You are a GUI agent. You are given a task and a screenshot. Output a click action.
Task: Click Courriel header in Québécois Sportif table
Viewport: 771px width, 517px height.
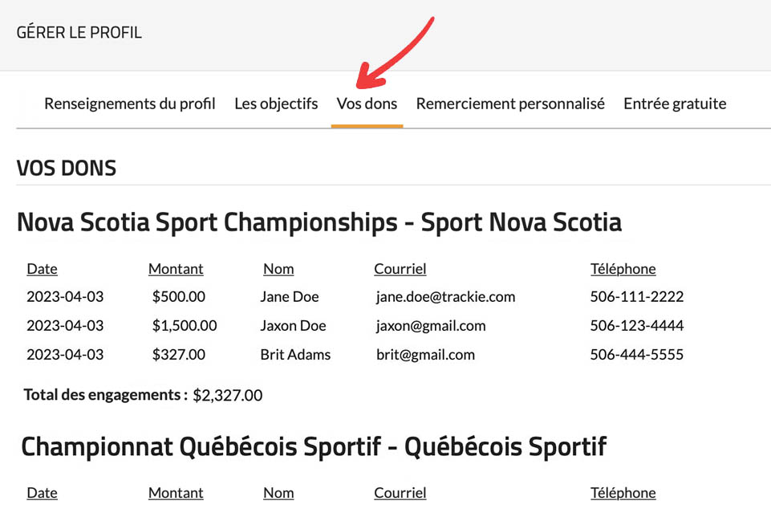point(400,493)
